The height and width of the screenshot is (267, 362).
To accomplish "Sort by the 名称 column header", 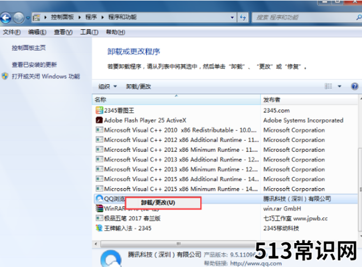I will point(176,100).
